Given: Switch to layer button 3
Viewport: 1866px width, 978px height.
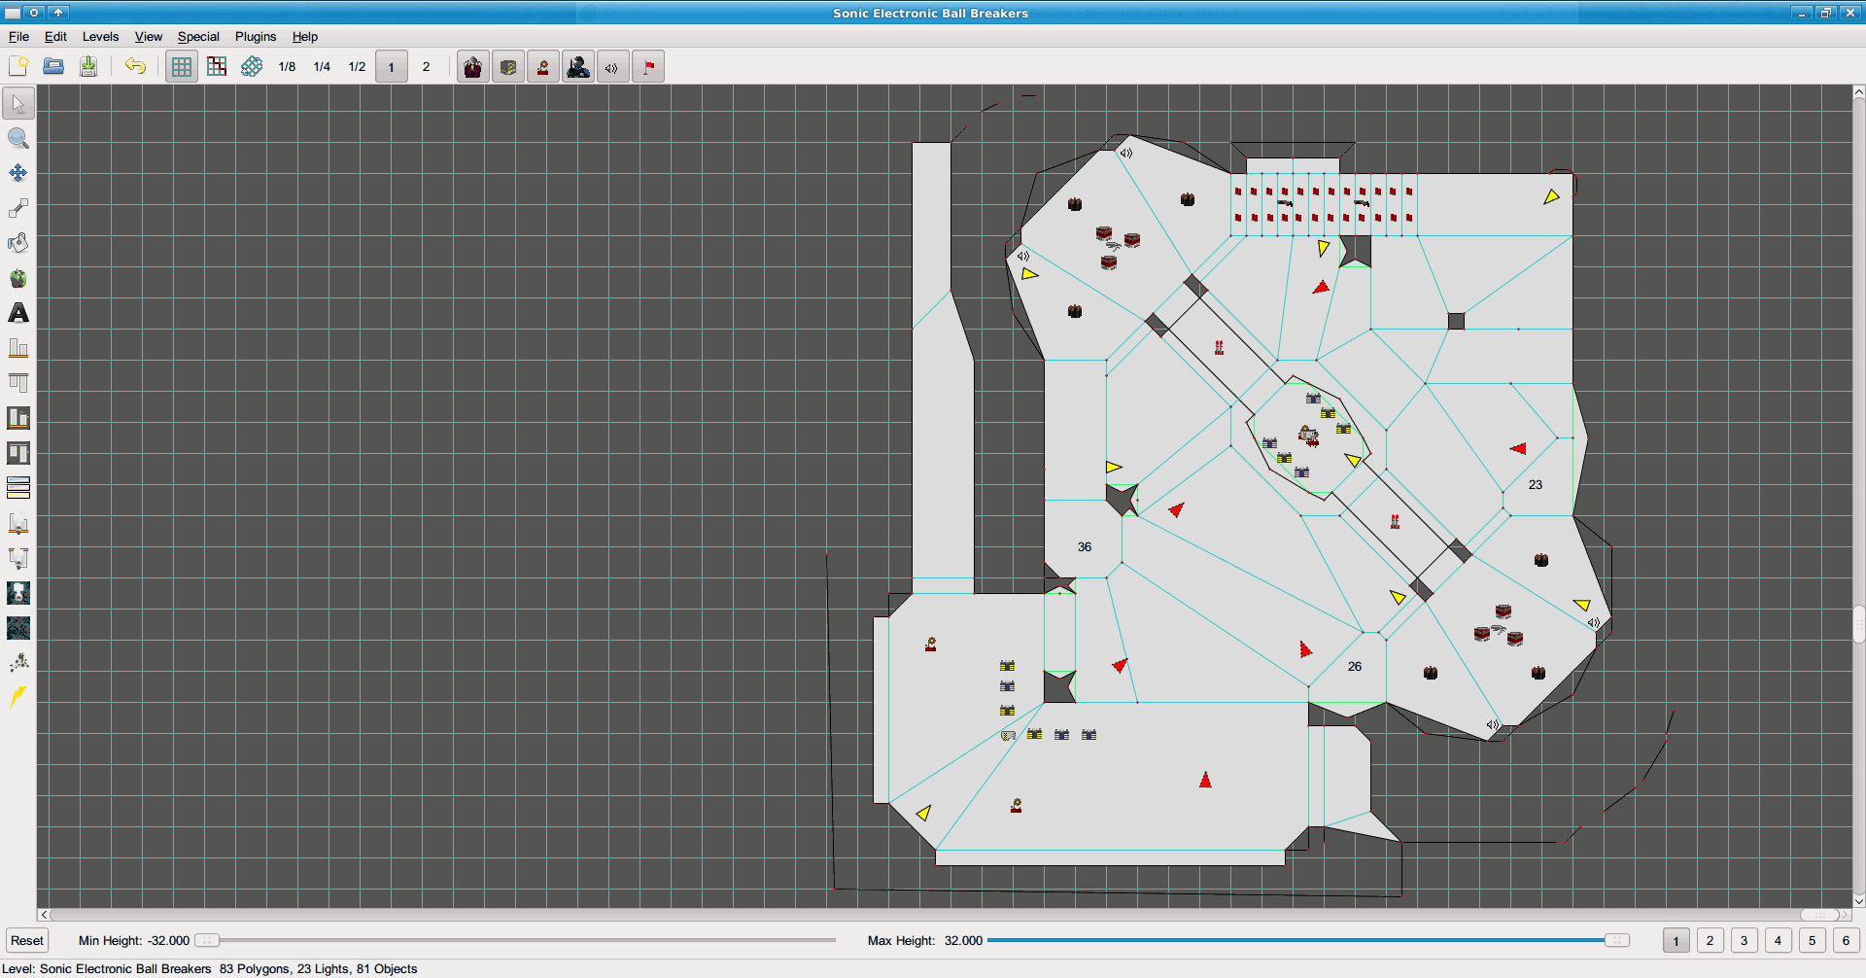Looking at the screenshot, I should [x=1744, y=940].
